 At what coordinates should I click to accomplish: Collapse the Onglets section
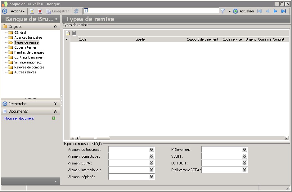(x=55, y=27)
